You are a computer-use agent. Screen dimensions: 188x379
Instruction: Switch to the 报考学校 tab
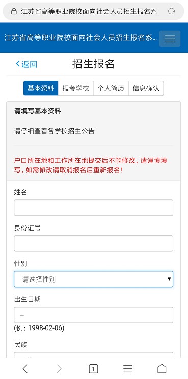click(x=76, y=88)
